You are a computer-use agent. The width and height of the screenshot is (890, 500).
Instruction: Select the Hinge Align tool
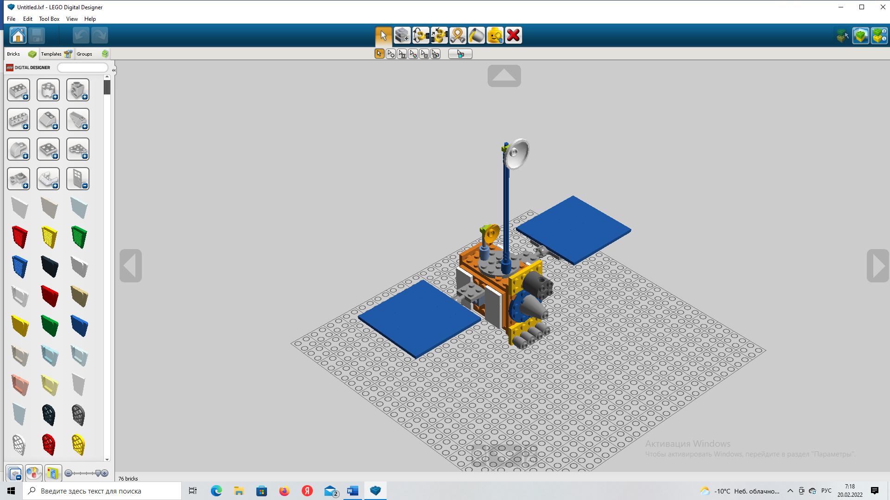pyautogui.click(x=439, y=36)
